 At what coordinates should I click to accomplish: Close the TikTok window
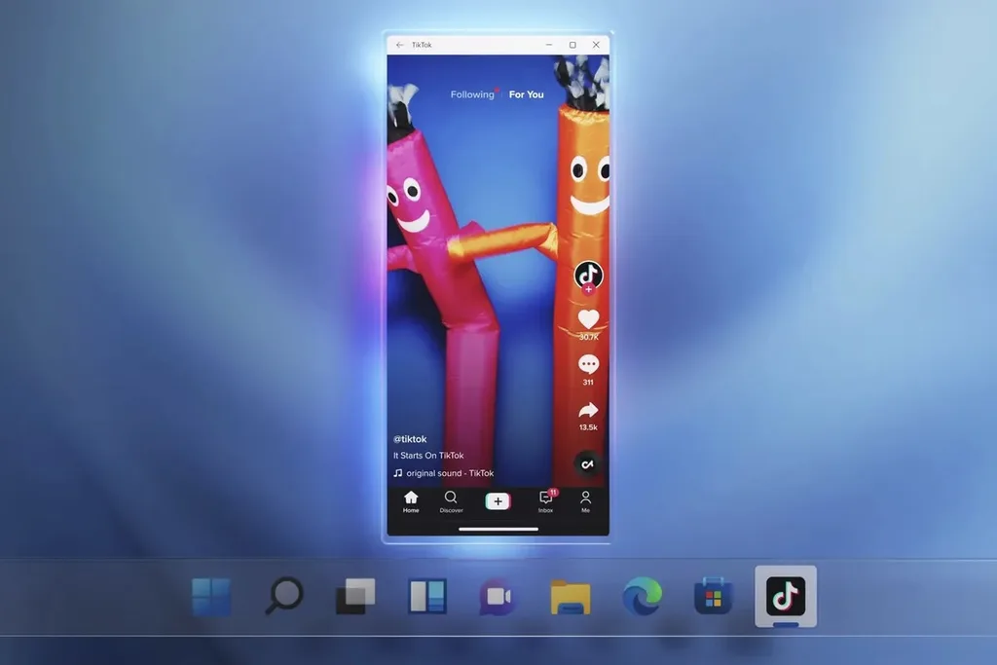click(596, 45)
